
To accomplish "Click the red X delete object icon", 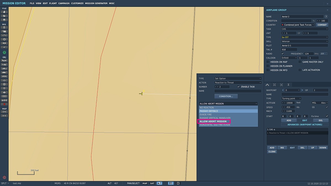I will 4,104.
